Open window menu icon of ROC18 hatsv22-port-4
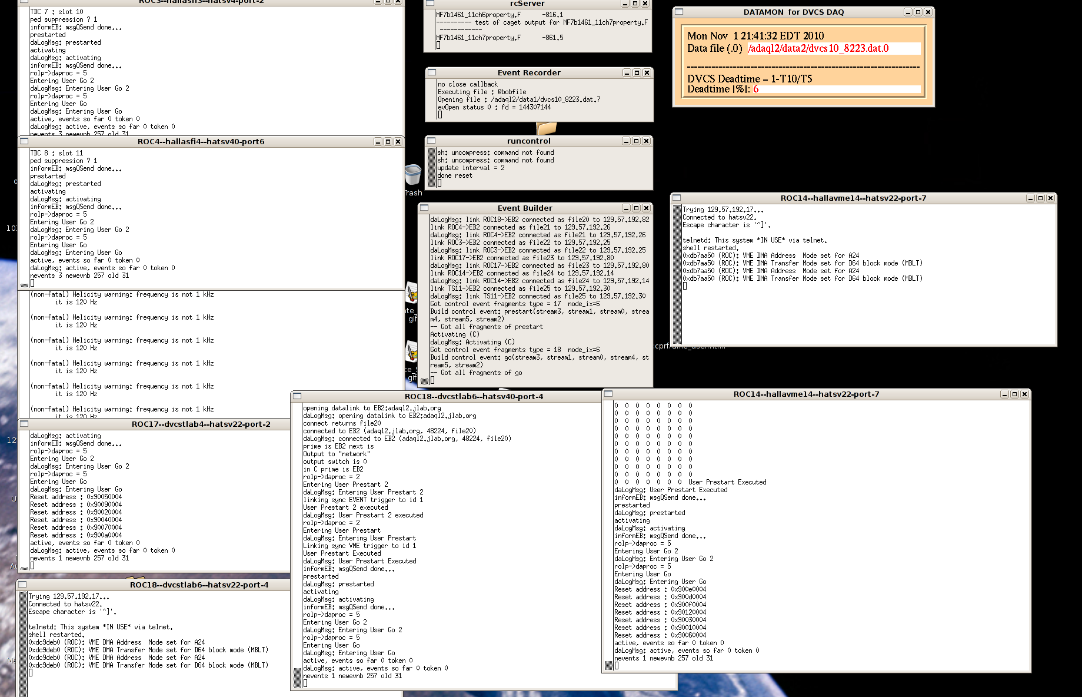This screenshot has height=697, width=1082. pyautogui.click(x=22, y=585)
